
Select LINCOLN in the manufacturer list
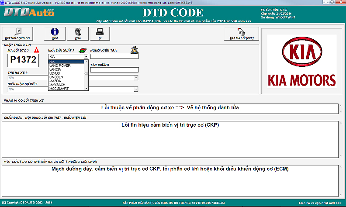click(x=66, y=77)
